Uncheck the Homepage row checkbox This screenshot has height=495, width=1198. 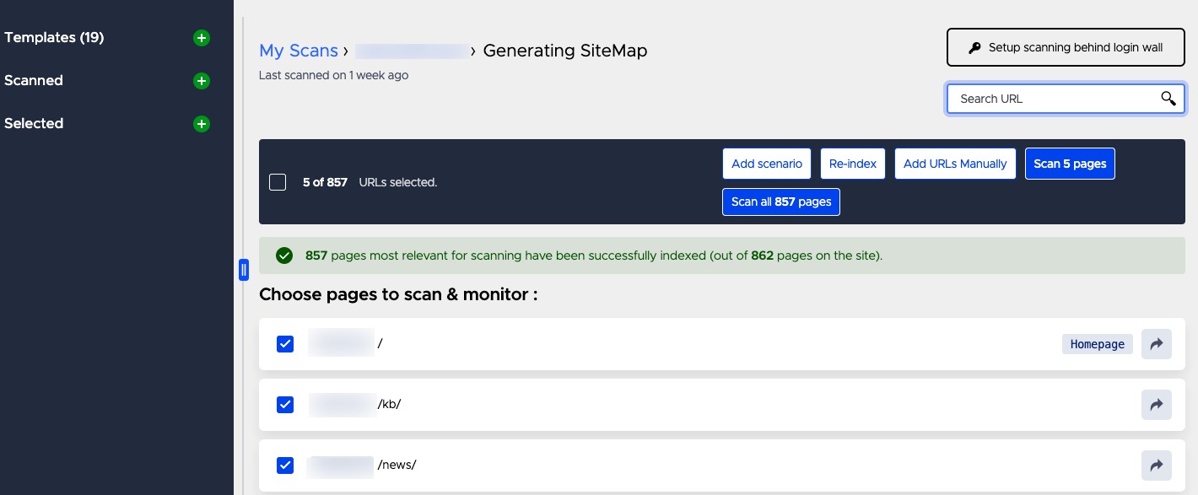coord(285,344)
